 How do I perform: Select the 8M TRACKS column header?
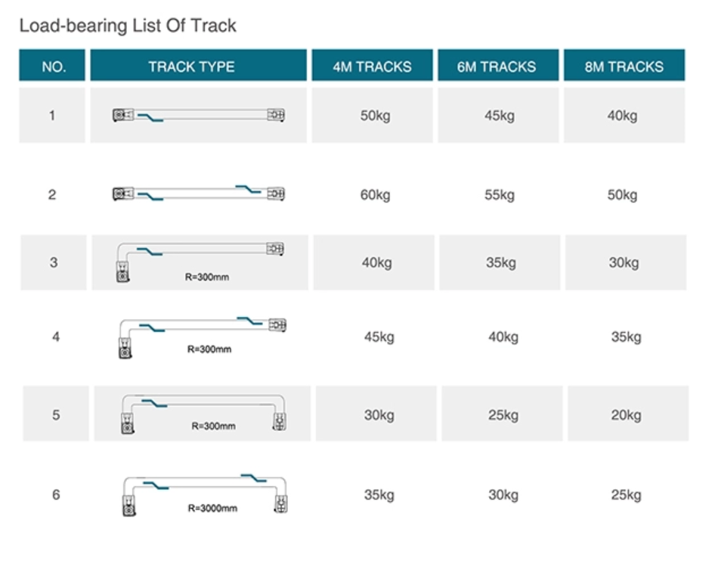tap(624, 65)
